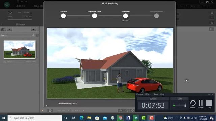
Task: Launch Microsoft Edge from taskbar
Action: (x=81, y=118)
